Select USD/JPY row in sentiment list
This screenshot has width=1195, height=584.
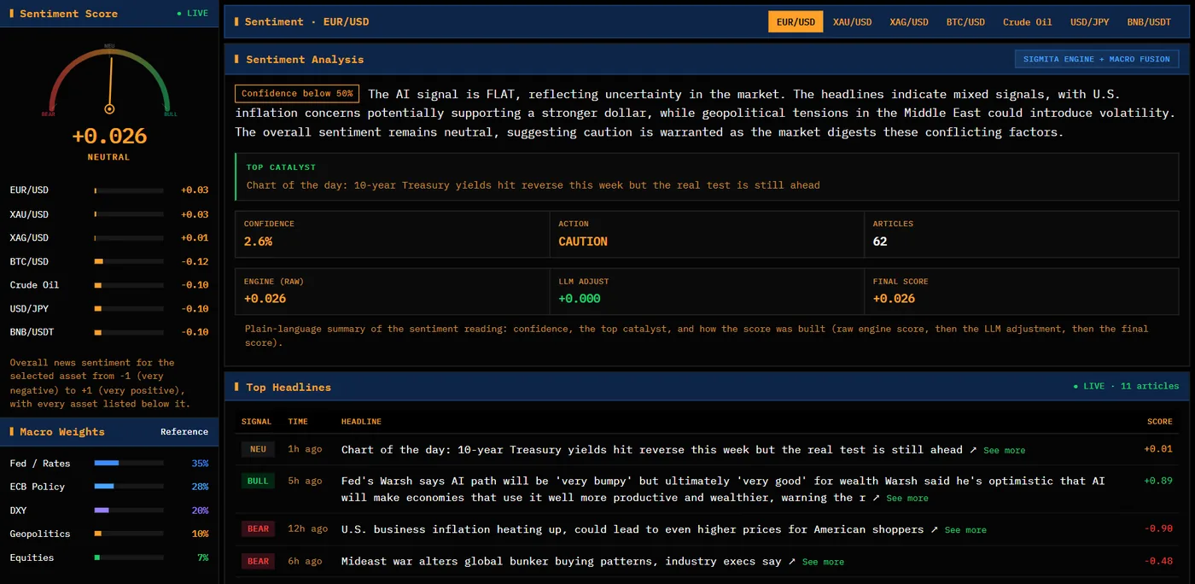[x=109, y=308]
